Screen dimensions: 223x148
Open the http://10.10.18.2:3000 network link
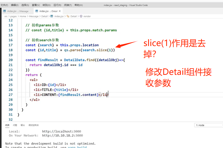[x=63, y=135]
